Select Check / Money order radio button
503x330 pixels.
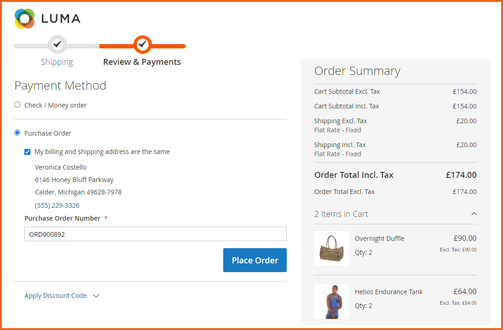pyautogui.click(x=17, y=105)
